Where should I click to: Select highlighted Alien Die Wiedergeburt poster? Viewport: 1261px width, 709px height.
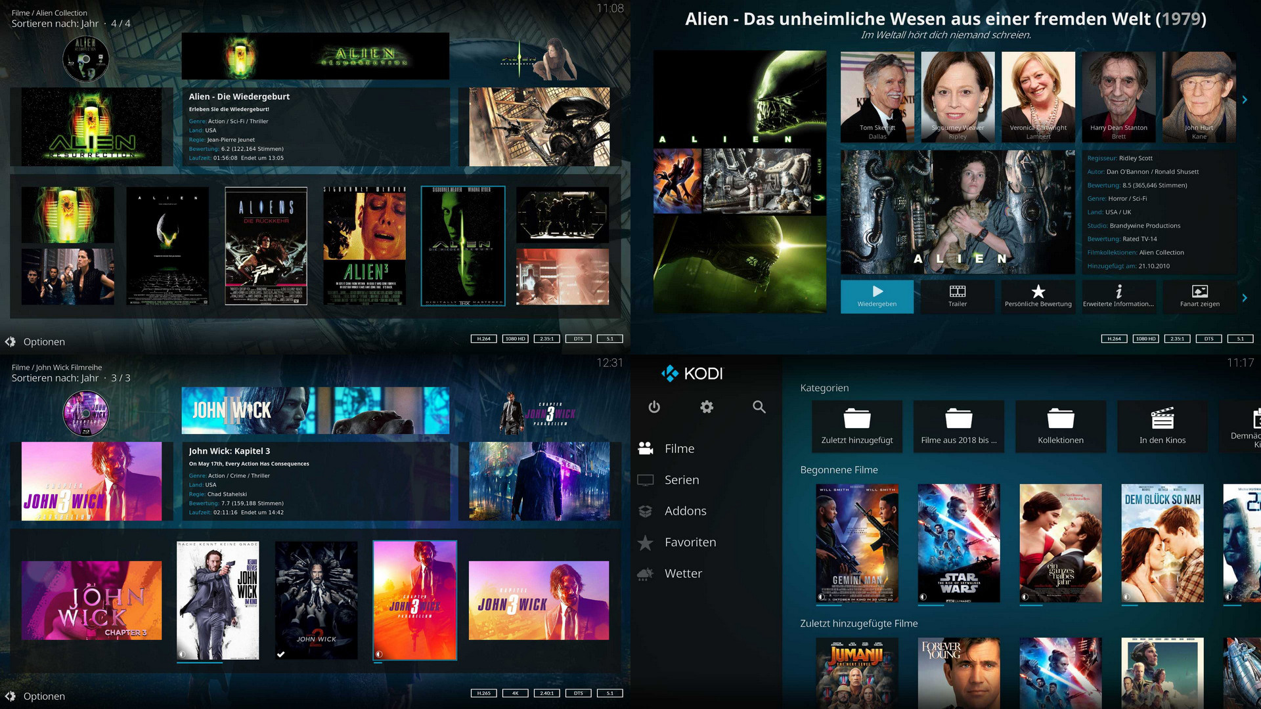[463, 246]
